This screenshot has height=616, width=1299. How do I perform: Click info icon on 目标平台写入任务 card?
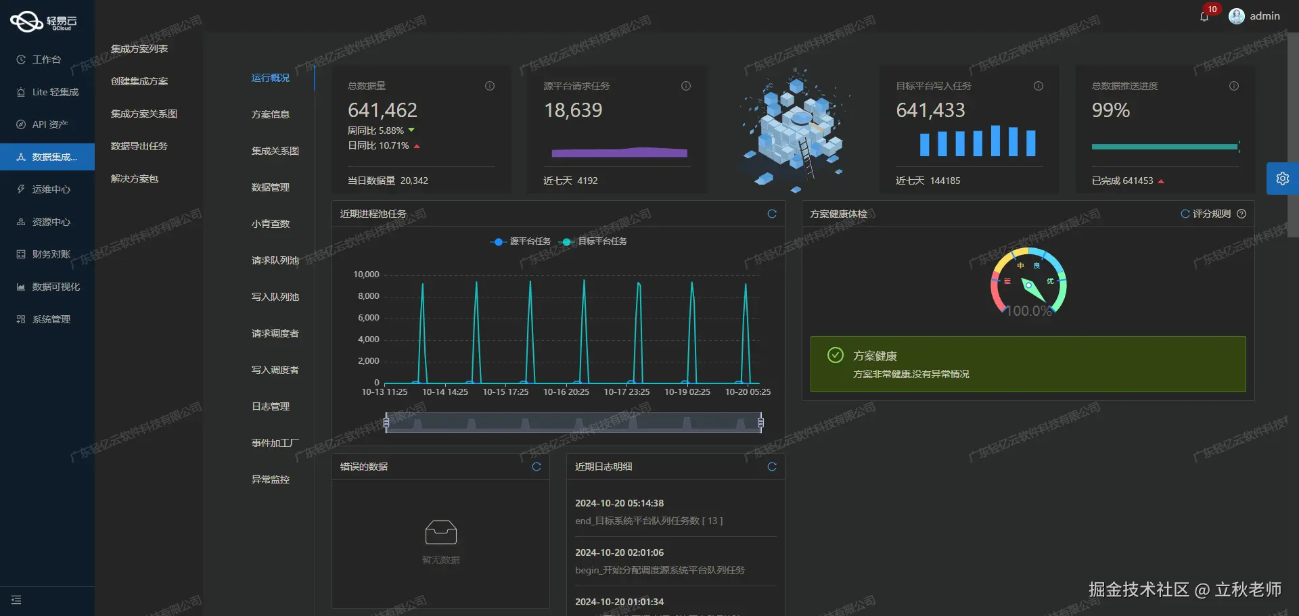pyautogui.click(x=1039, y=86)
